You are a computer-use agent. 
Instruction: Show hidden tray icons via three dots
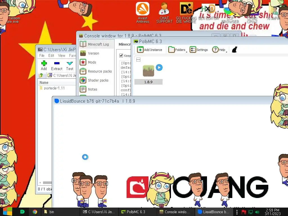[x=237, y=212]
